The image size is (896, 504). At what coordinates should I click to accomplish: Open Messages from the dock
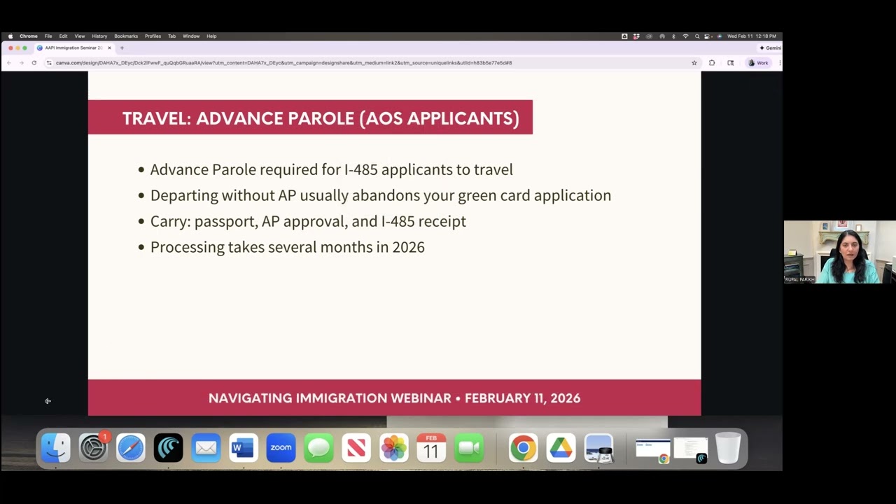click(x=318, y=448)
